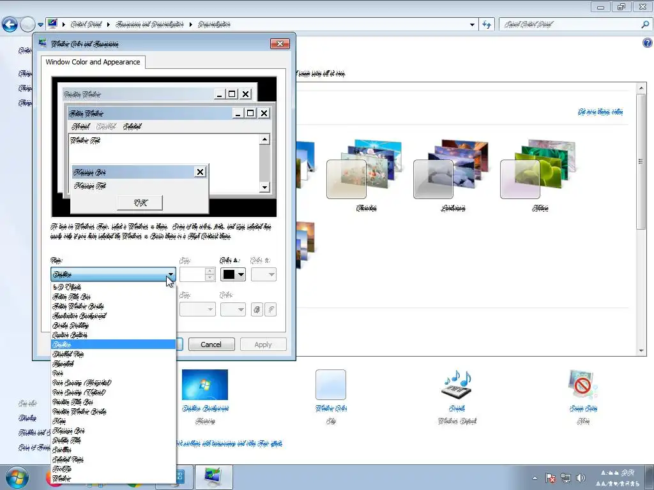Expand the address bar history dropdown
This screenshot has height=490, width=654.
[472, 25]
